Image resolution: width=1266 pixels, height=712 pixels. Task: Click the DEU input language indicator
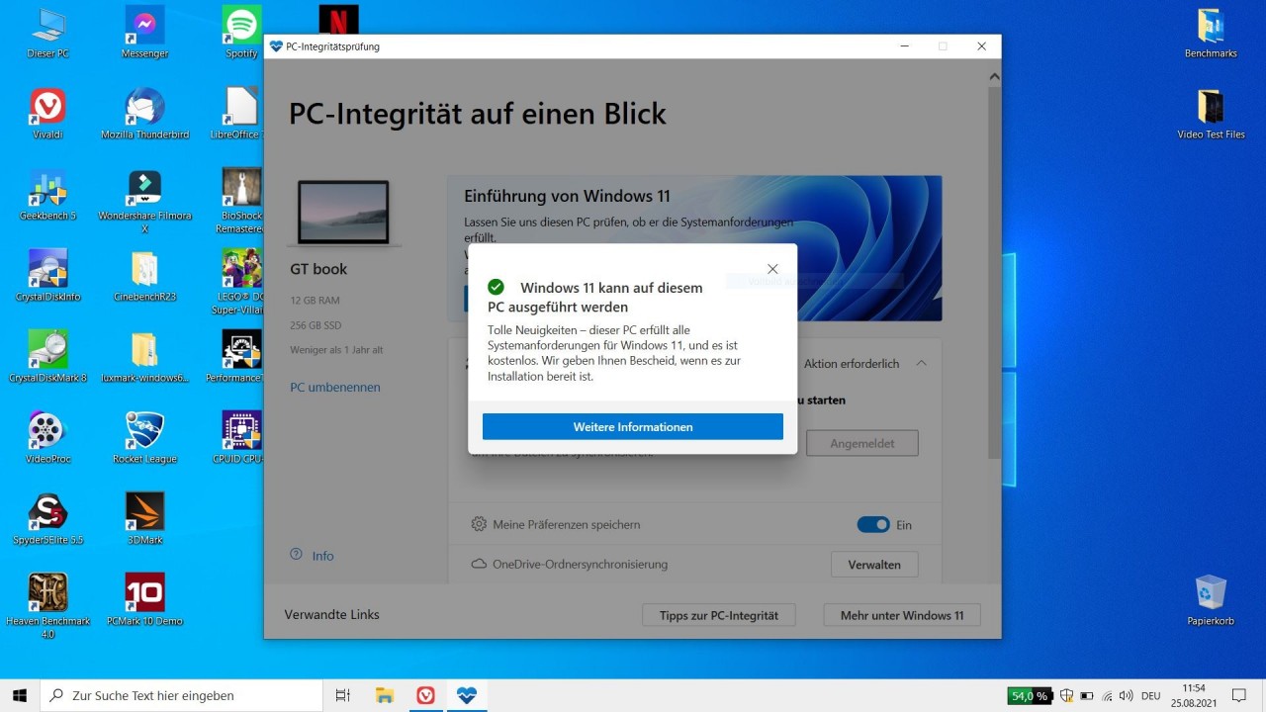[1151, 696]
